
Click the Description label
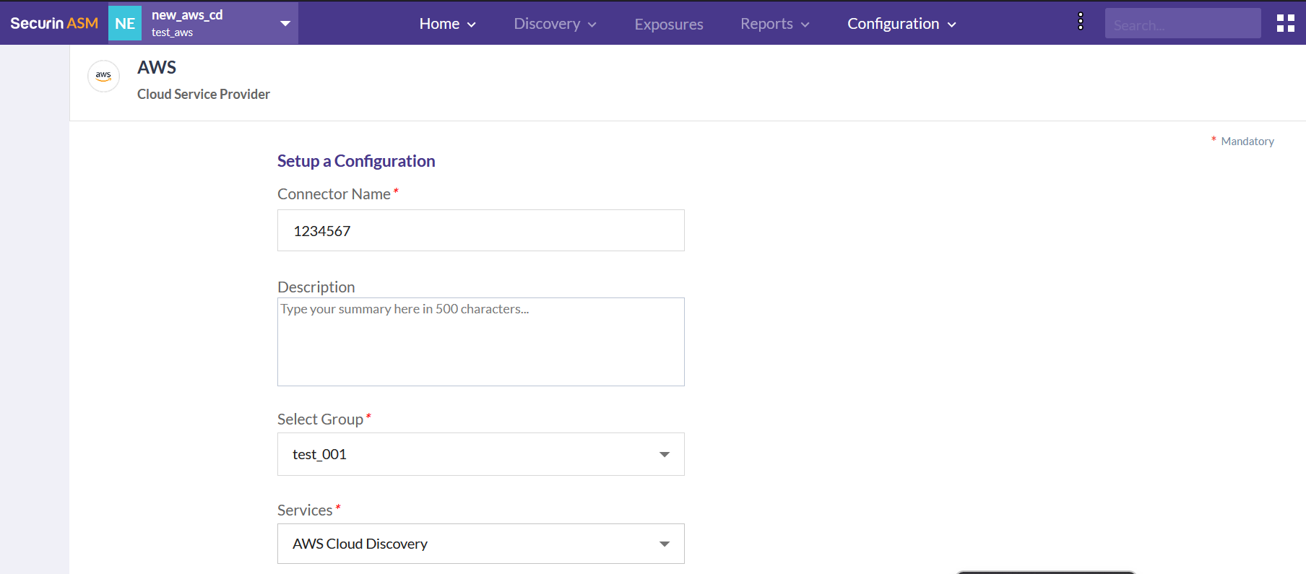click(x=316, y=287)
